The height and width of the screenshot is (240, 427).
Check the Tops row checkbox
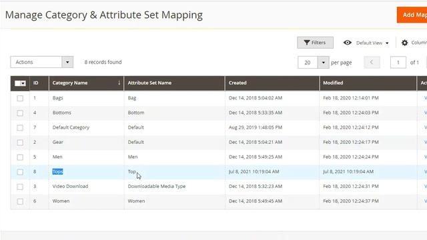coord(20,172)
